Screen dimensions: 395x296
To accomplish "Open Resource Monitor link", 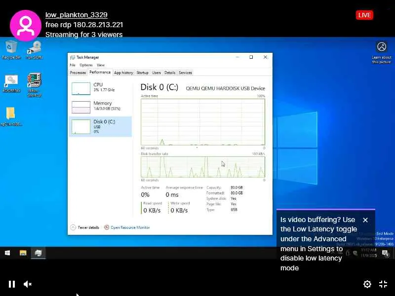I will (x=130, y=227).
